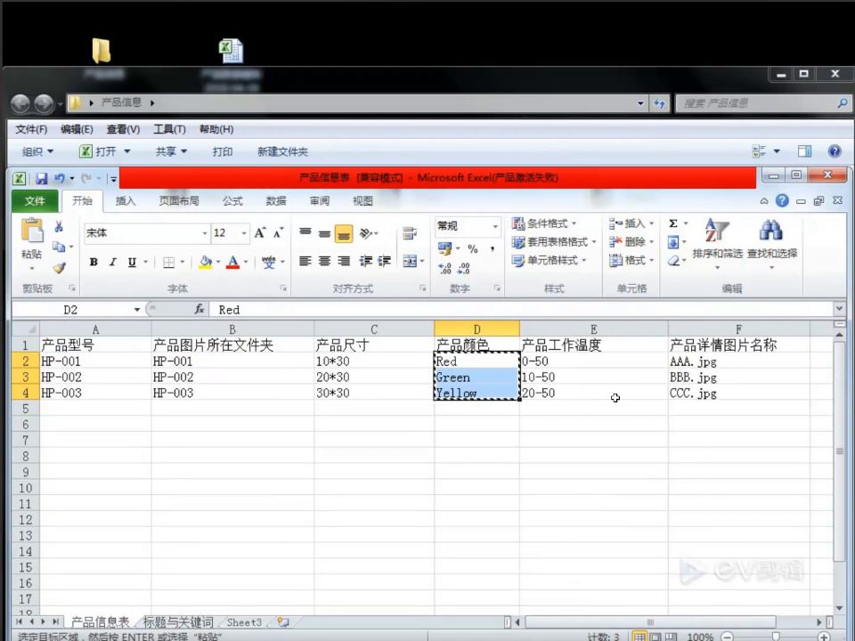Click the Excel Help question mark icon
This screenshot has height=641, width=855.
pyautogui.click(x=782, y=201)
